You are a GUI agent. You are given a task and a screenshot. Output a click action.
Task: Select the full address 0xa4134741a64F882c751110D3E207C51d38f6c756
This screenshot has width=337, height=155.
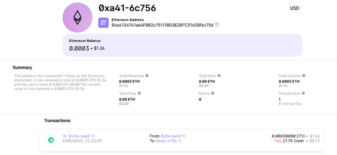(162, 25)
